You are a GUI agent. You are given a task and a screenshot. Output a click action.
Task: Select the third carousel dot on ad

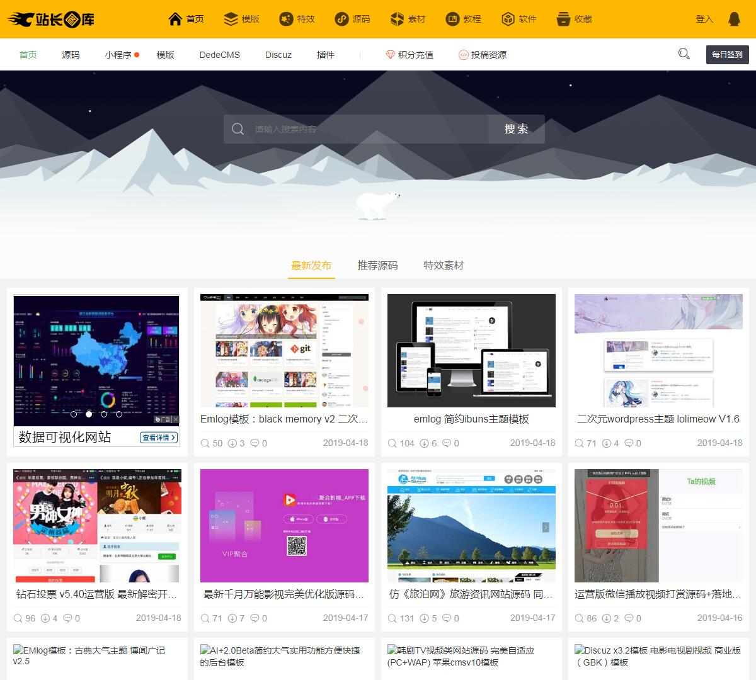104,414
